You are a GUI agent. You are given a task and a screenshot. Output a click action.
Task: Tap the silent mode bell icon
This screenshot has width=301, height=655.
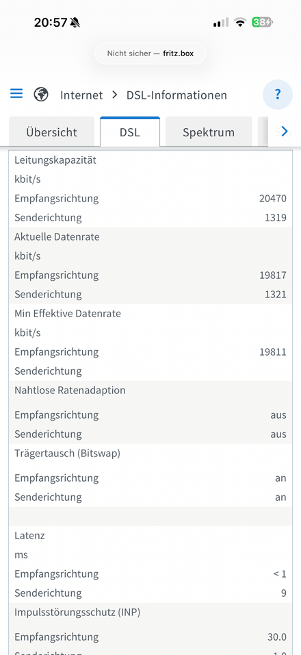point(75,23)
